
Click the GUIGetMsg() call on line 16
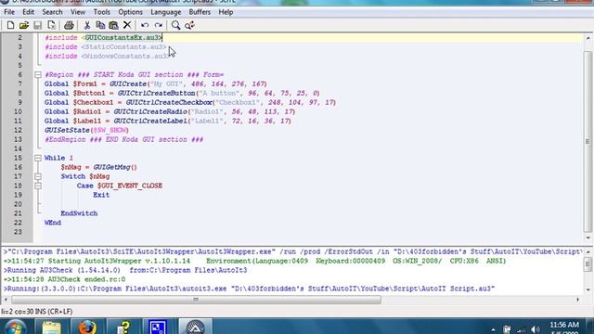point(115,167)
